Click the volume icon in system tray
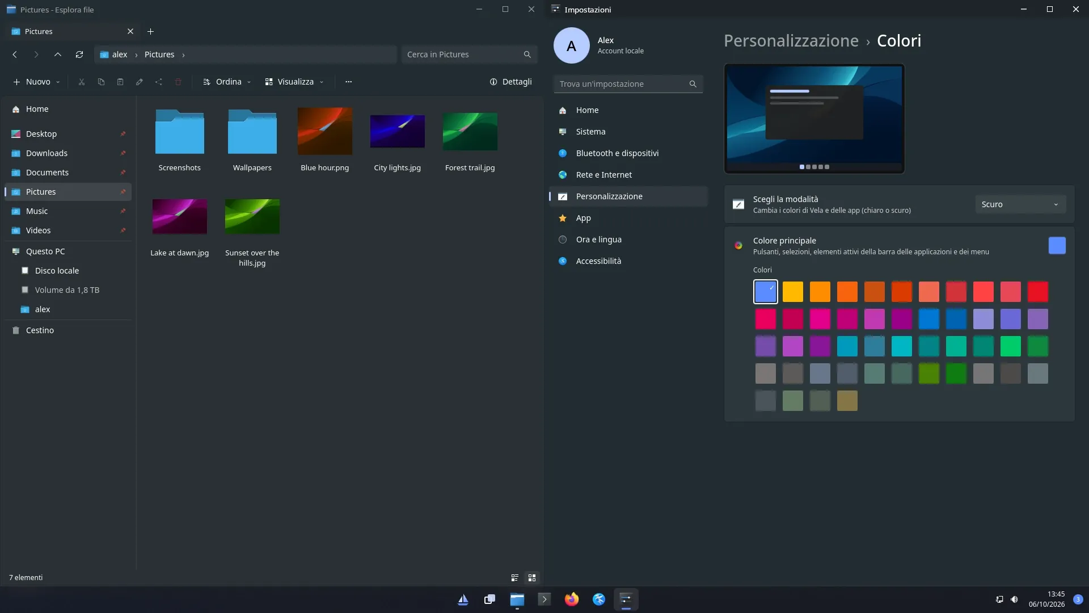The height and width of the screenshot is (613, 1089). pyautogui.click(x=1014, y=599)
